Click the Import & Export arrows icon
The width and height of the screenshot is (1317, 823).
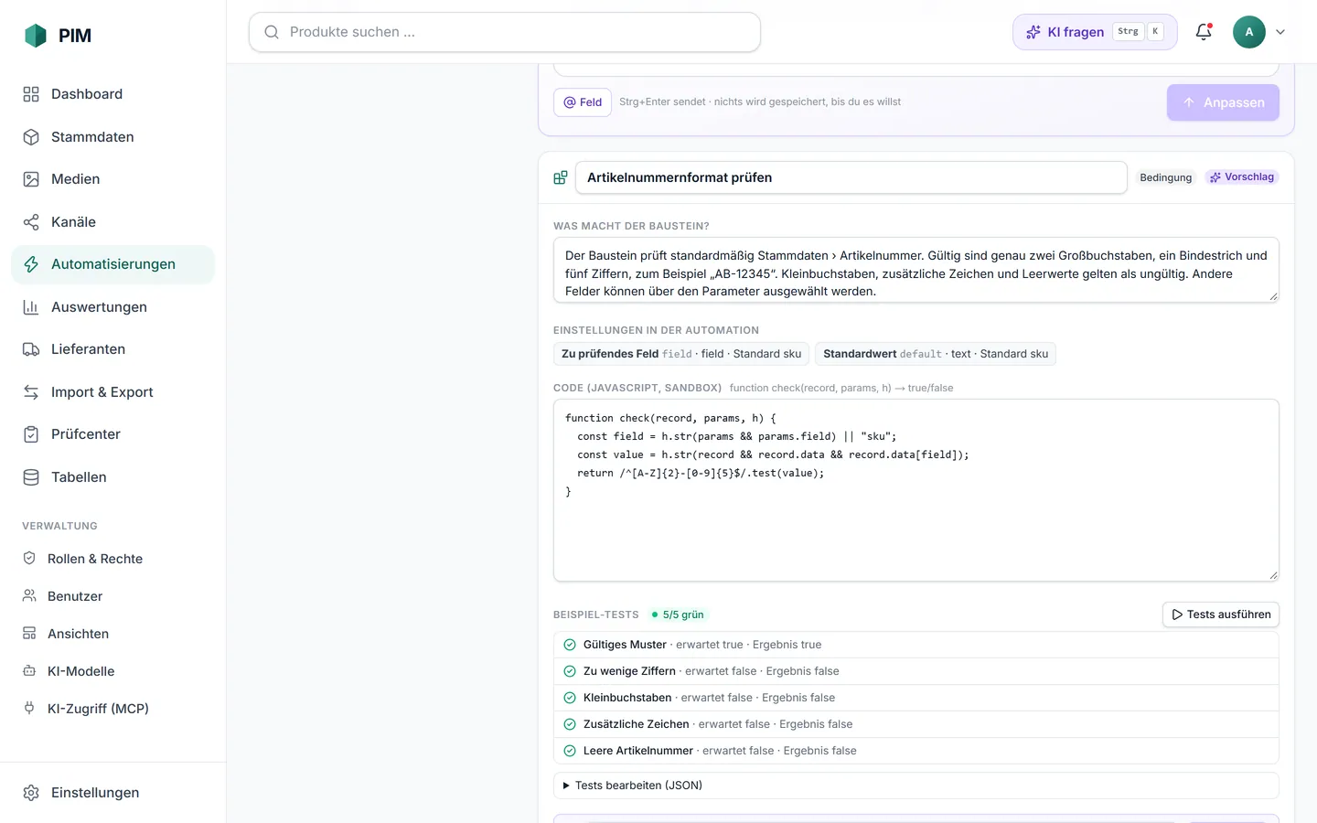click(x=31, y=392)
